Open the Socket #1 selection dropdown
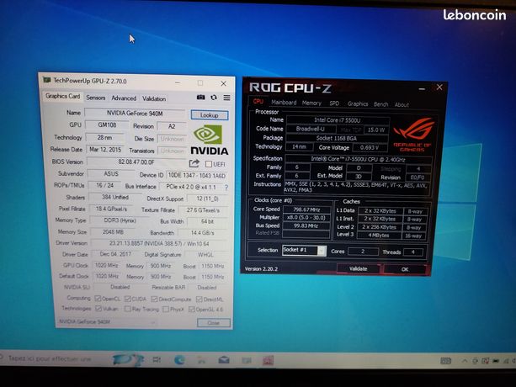Screen dimensions: 516x387 pos(305,250)
